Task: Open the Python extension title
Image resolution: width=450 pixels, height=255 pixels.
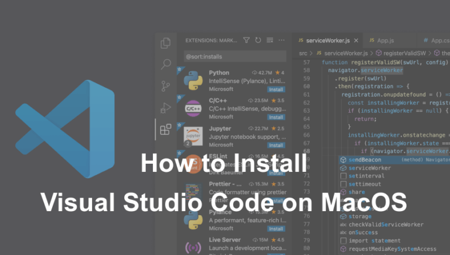Action: pos(219,73)
